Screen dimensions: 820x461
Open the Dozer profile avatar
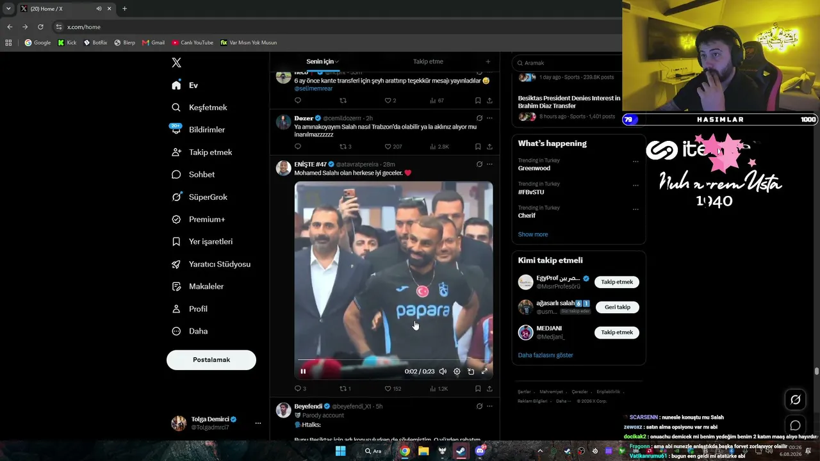tap(283, 122)
